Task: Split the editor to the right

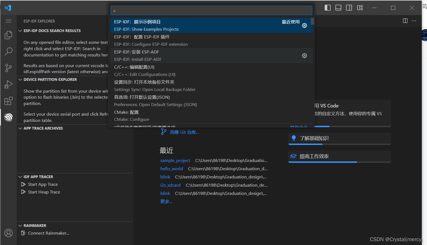Action: tap(405, 21)
